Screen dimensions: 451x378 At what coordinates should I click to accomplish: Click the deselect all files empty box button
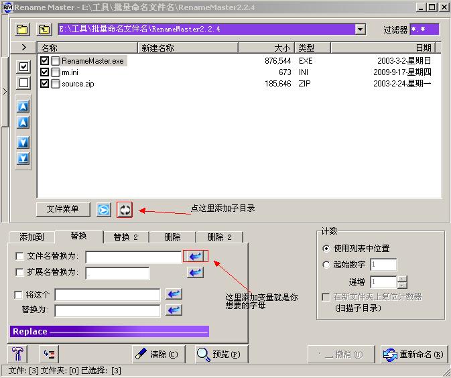coord(23,83)
